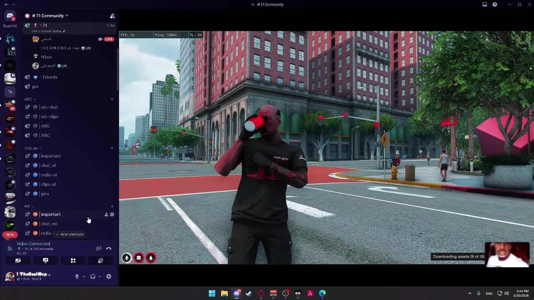Click the help question mark icon
The height and width of the screenshot is (300, 534).
pos(495,5)
